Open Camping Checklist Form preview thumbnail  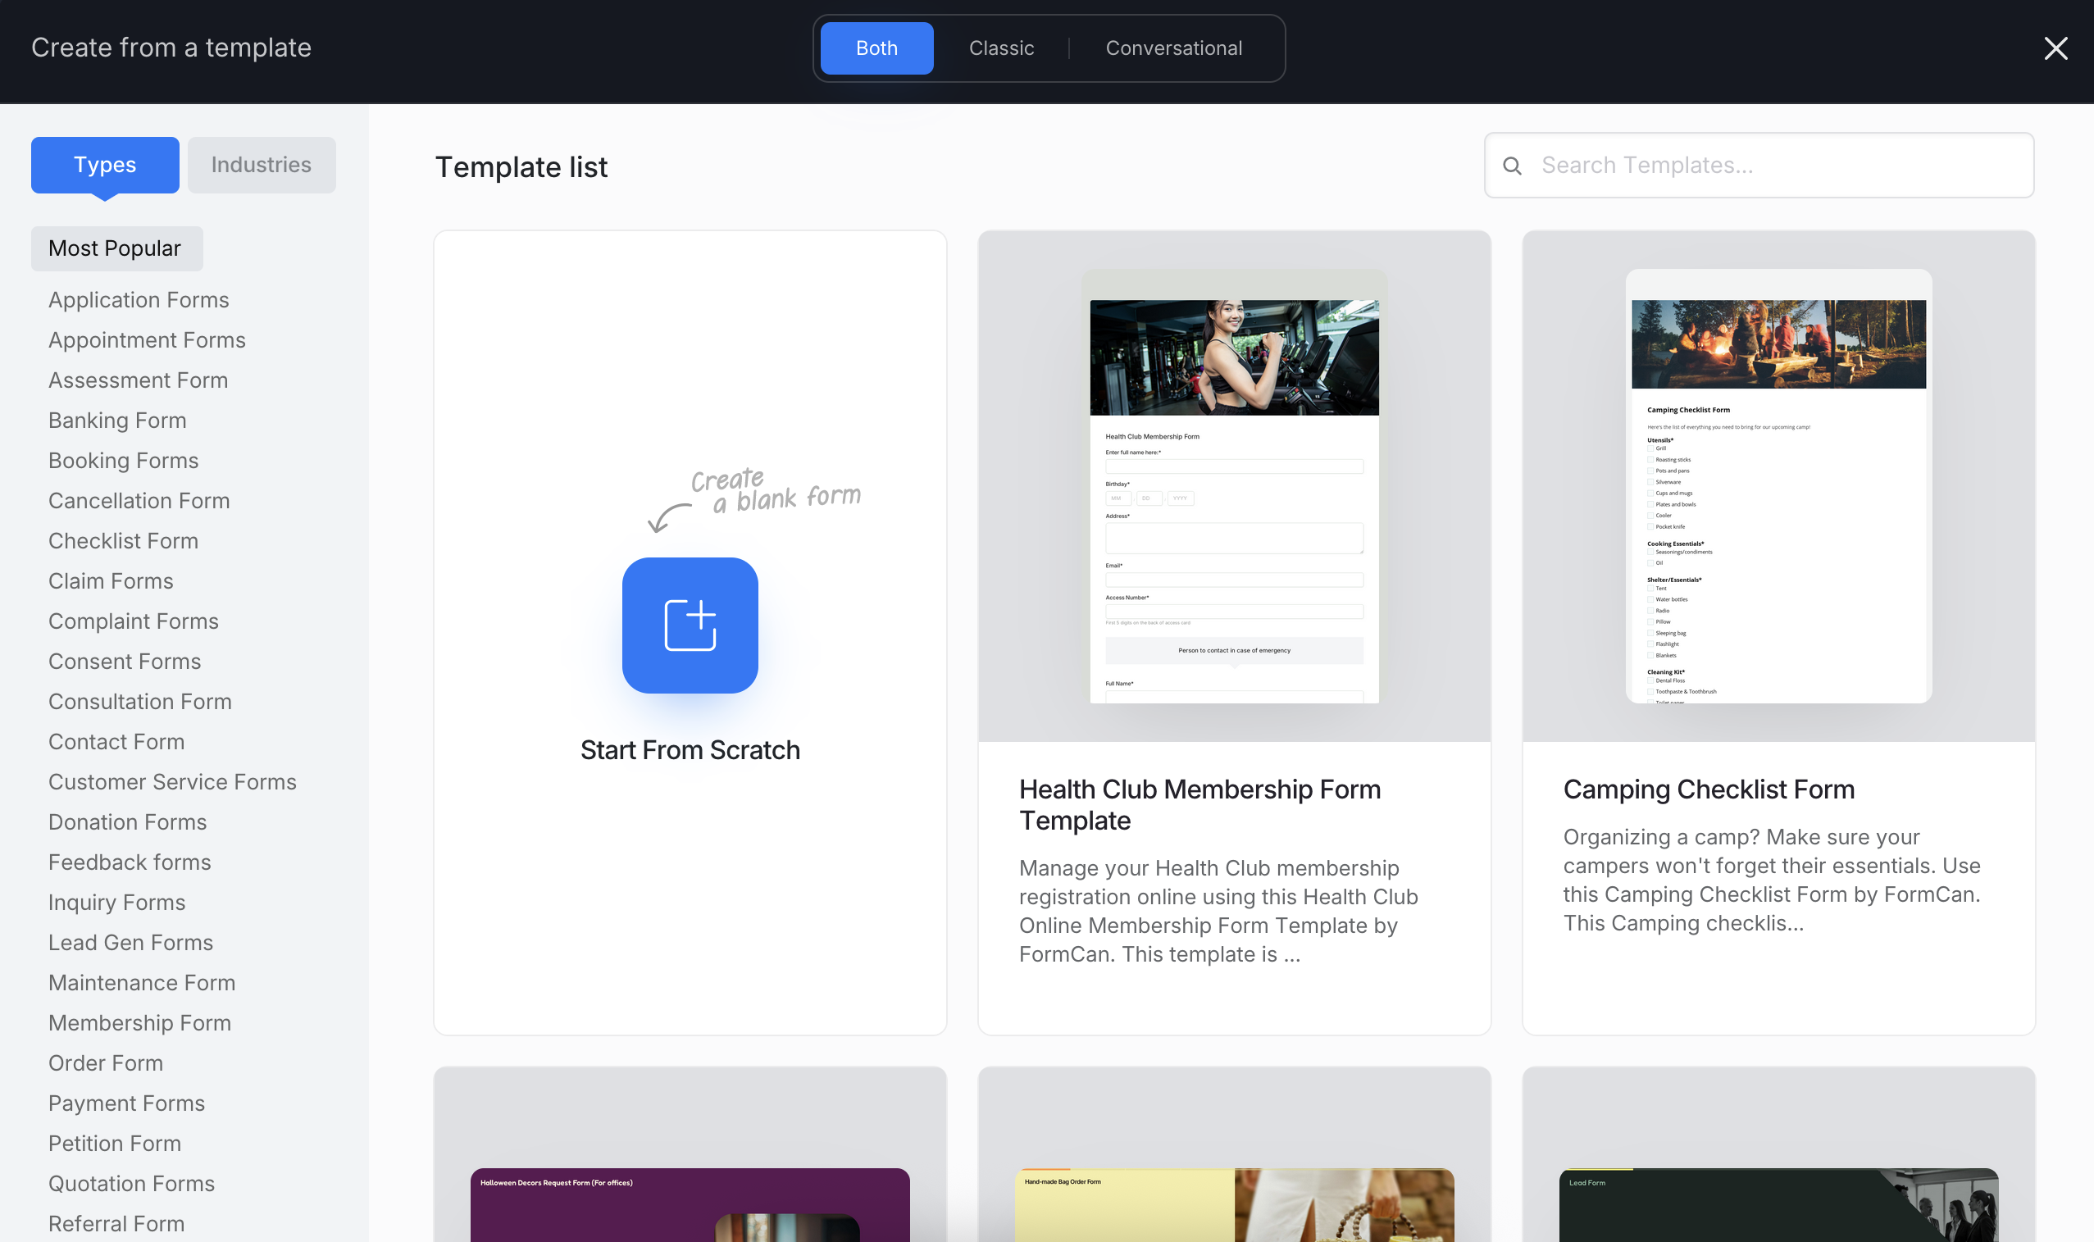[x=1778, y=486]
